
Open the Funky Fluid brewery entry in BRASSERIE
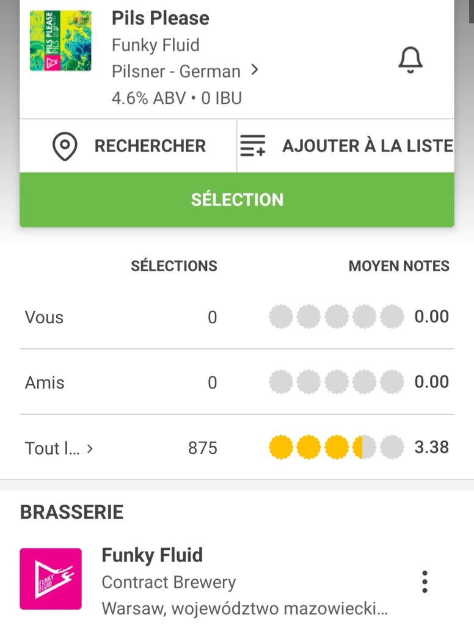pos(152,555)
